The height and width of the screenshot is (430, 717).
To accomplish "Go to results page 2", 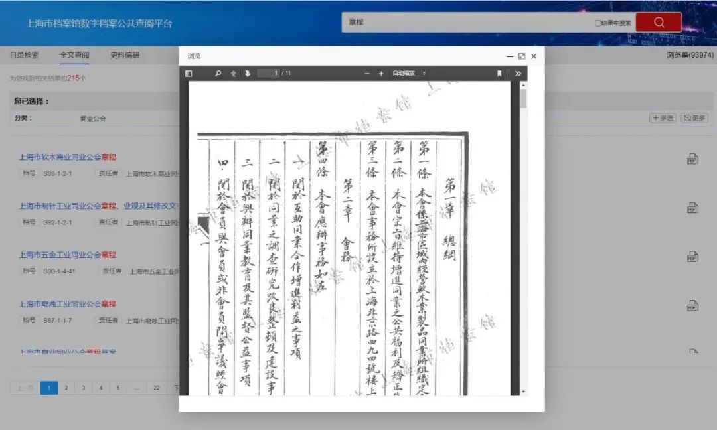I will pos(66,388).
